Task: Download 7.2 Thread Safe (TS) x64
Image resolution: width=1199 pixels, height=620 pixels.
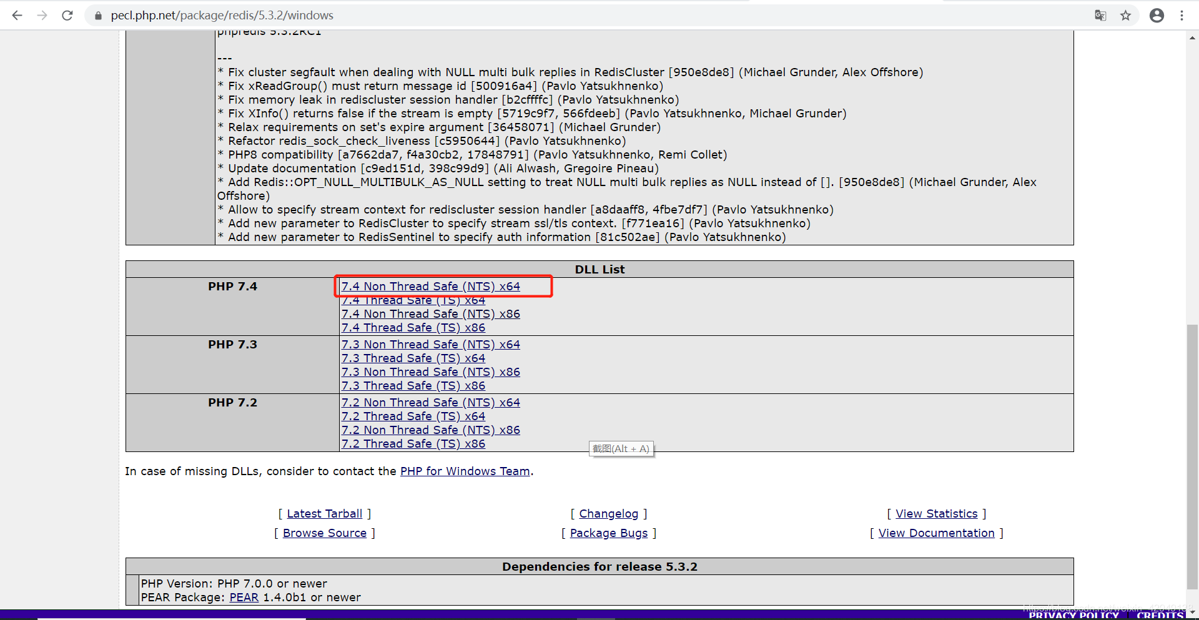Action: tap(413, 416)
